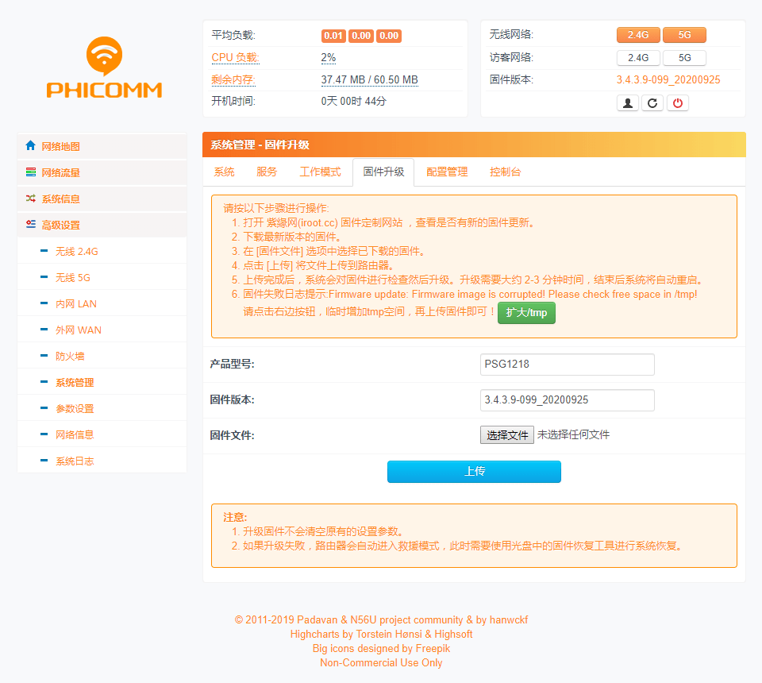Image resolution: width=762 pixels, height=683 pixels.
Task: Click the 选择文件 file chooser button
Action: (507, 435)
